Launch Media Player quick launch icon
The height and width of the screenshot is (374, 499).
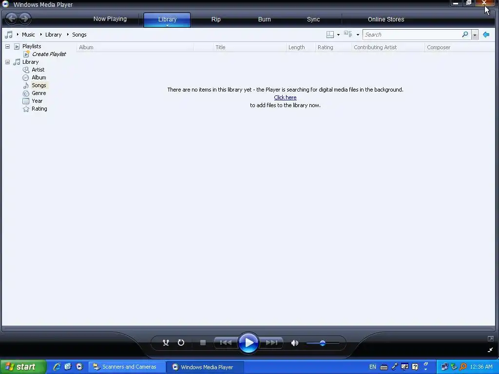pos(79,367)
